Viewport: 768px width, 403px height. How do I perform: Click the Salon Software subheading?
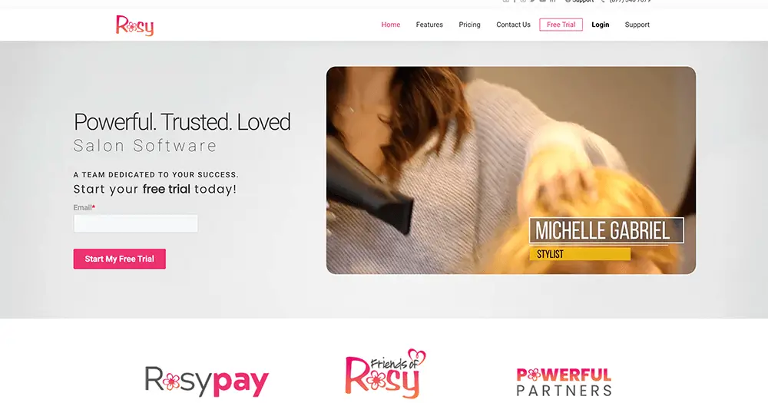click(145, 145)
